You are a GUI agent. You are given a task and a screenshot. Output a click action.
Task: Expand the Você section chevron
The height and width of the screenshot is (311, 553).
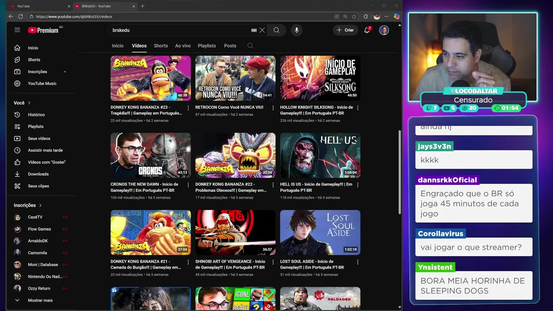pyautogui.click(x=29, y=103)
